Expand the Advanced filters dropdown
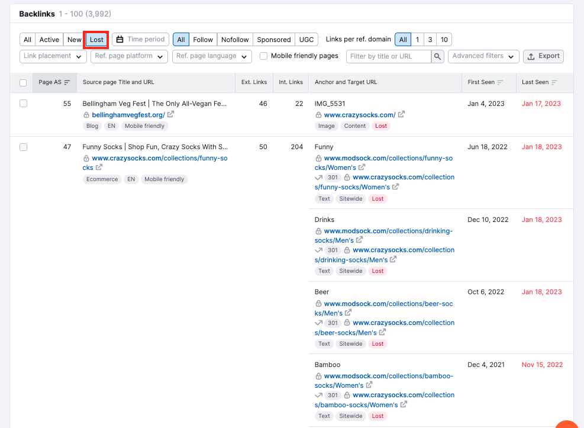584x428 pixels. click(x=483, y=56)
